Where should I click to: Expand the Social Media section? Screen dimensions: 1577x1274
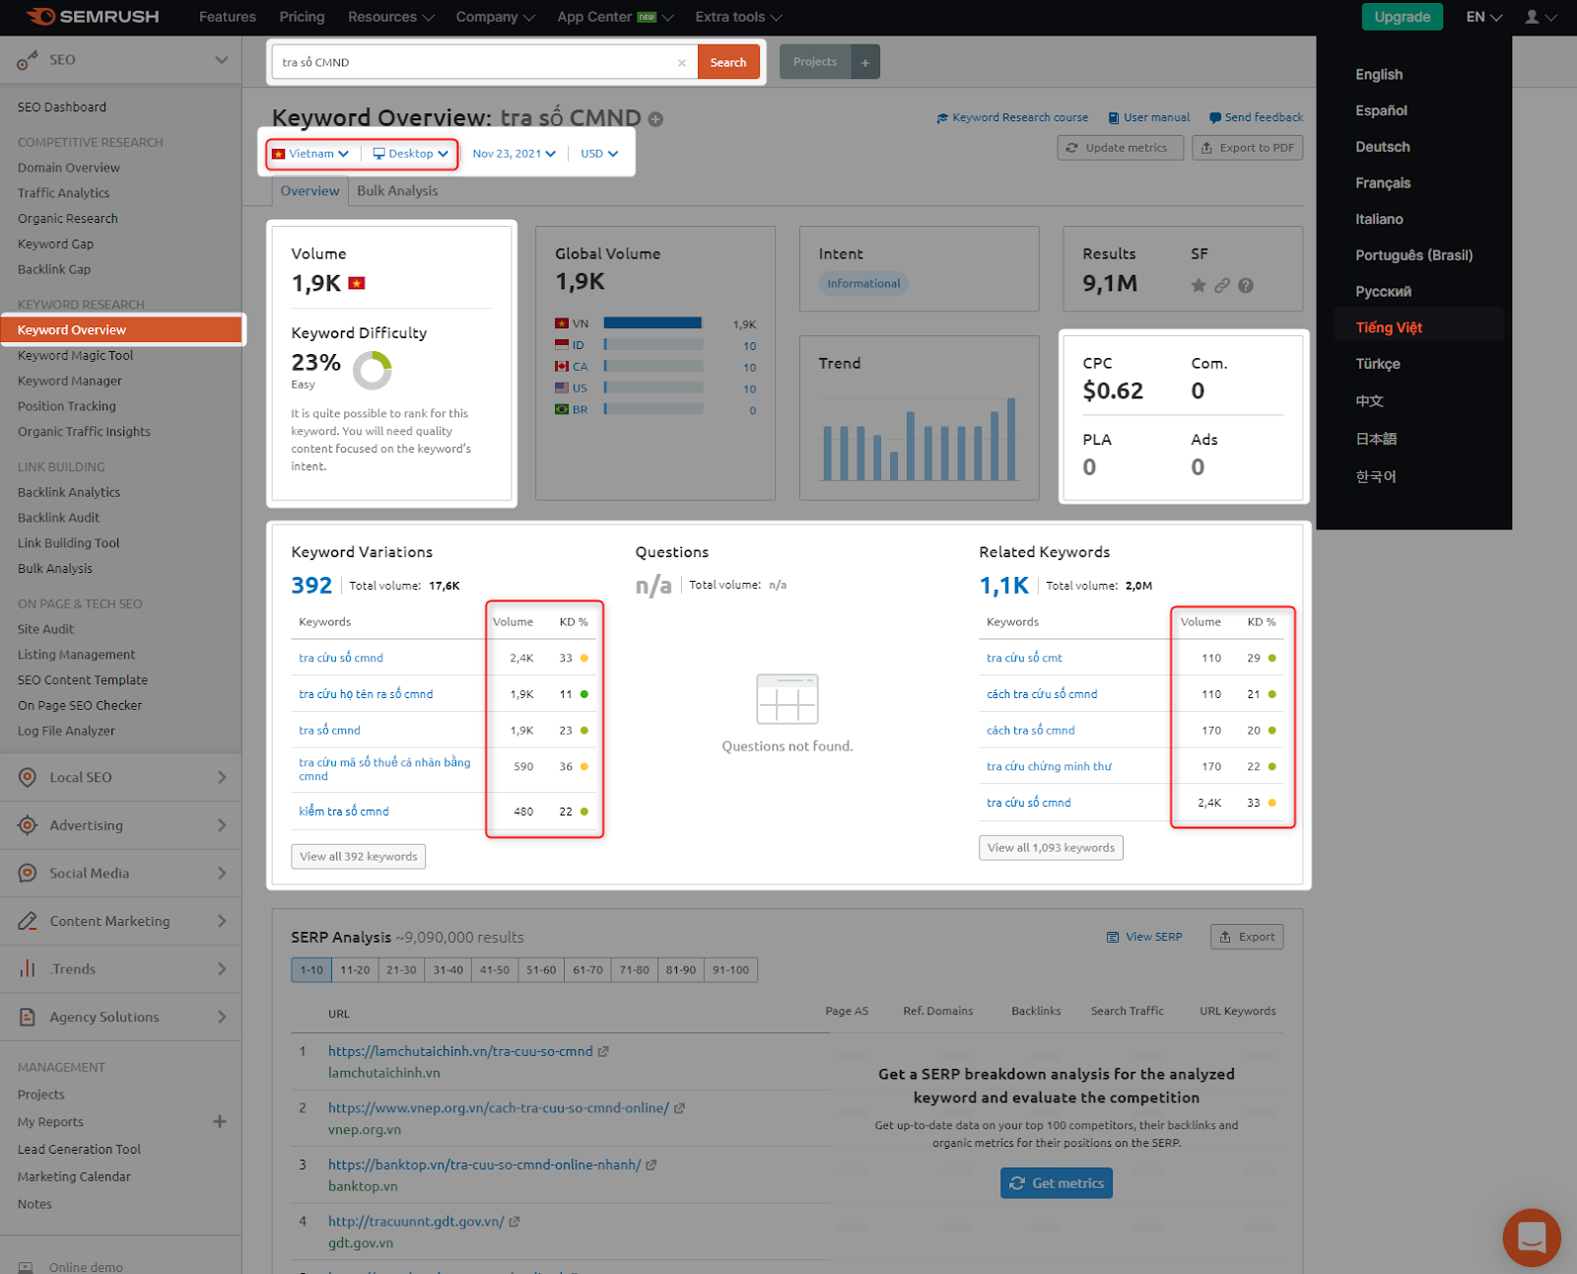[222, 873]
